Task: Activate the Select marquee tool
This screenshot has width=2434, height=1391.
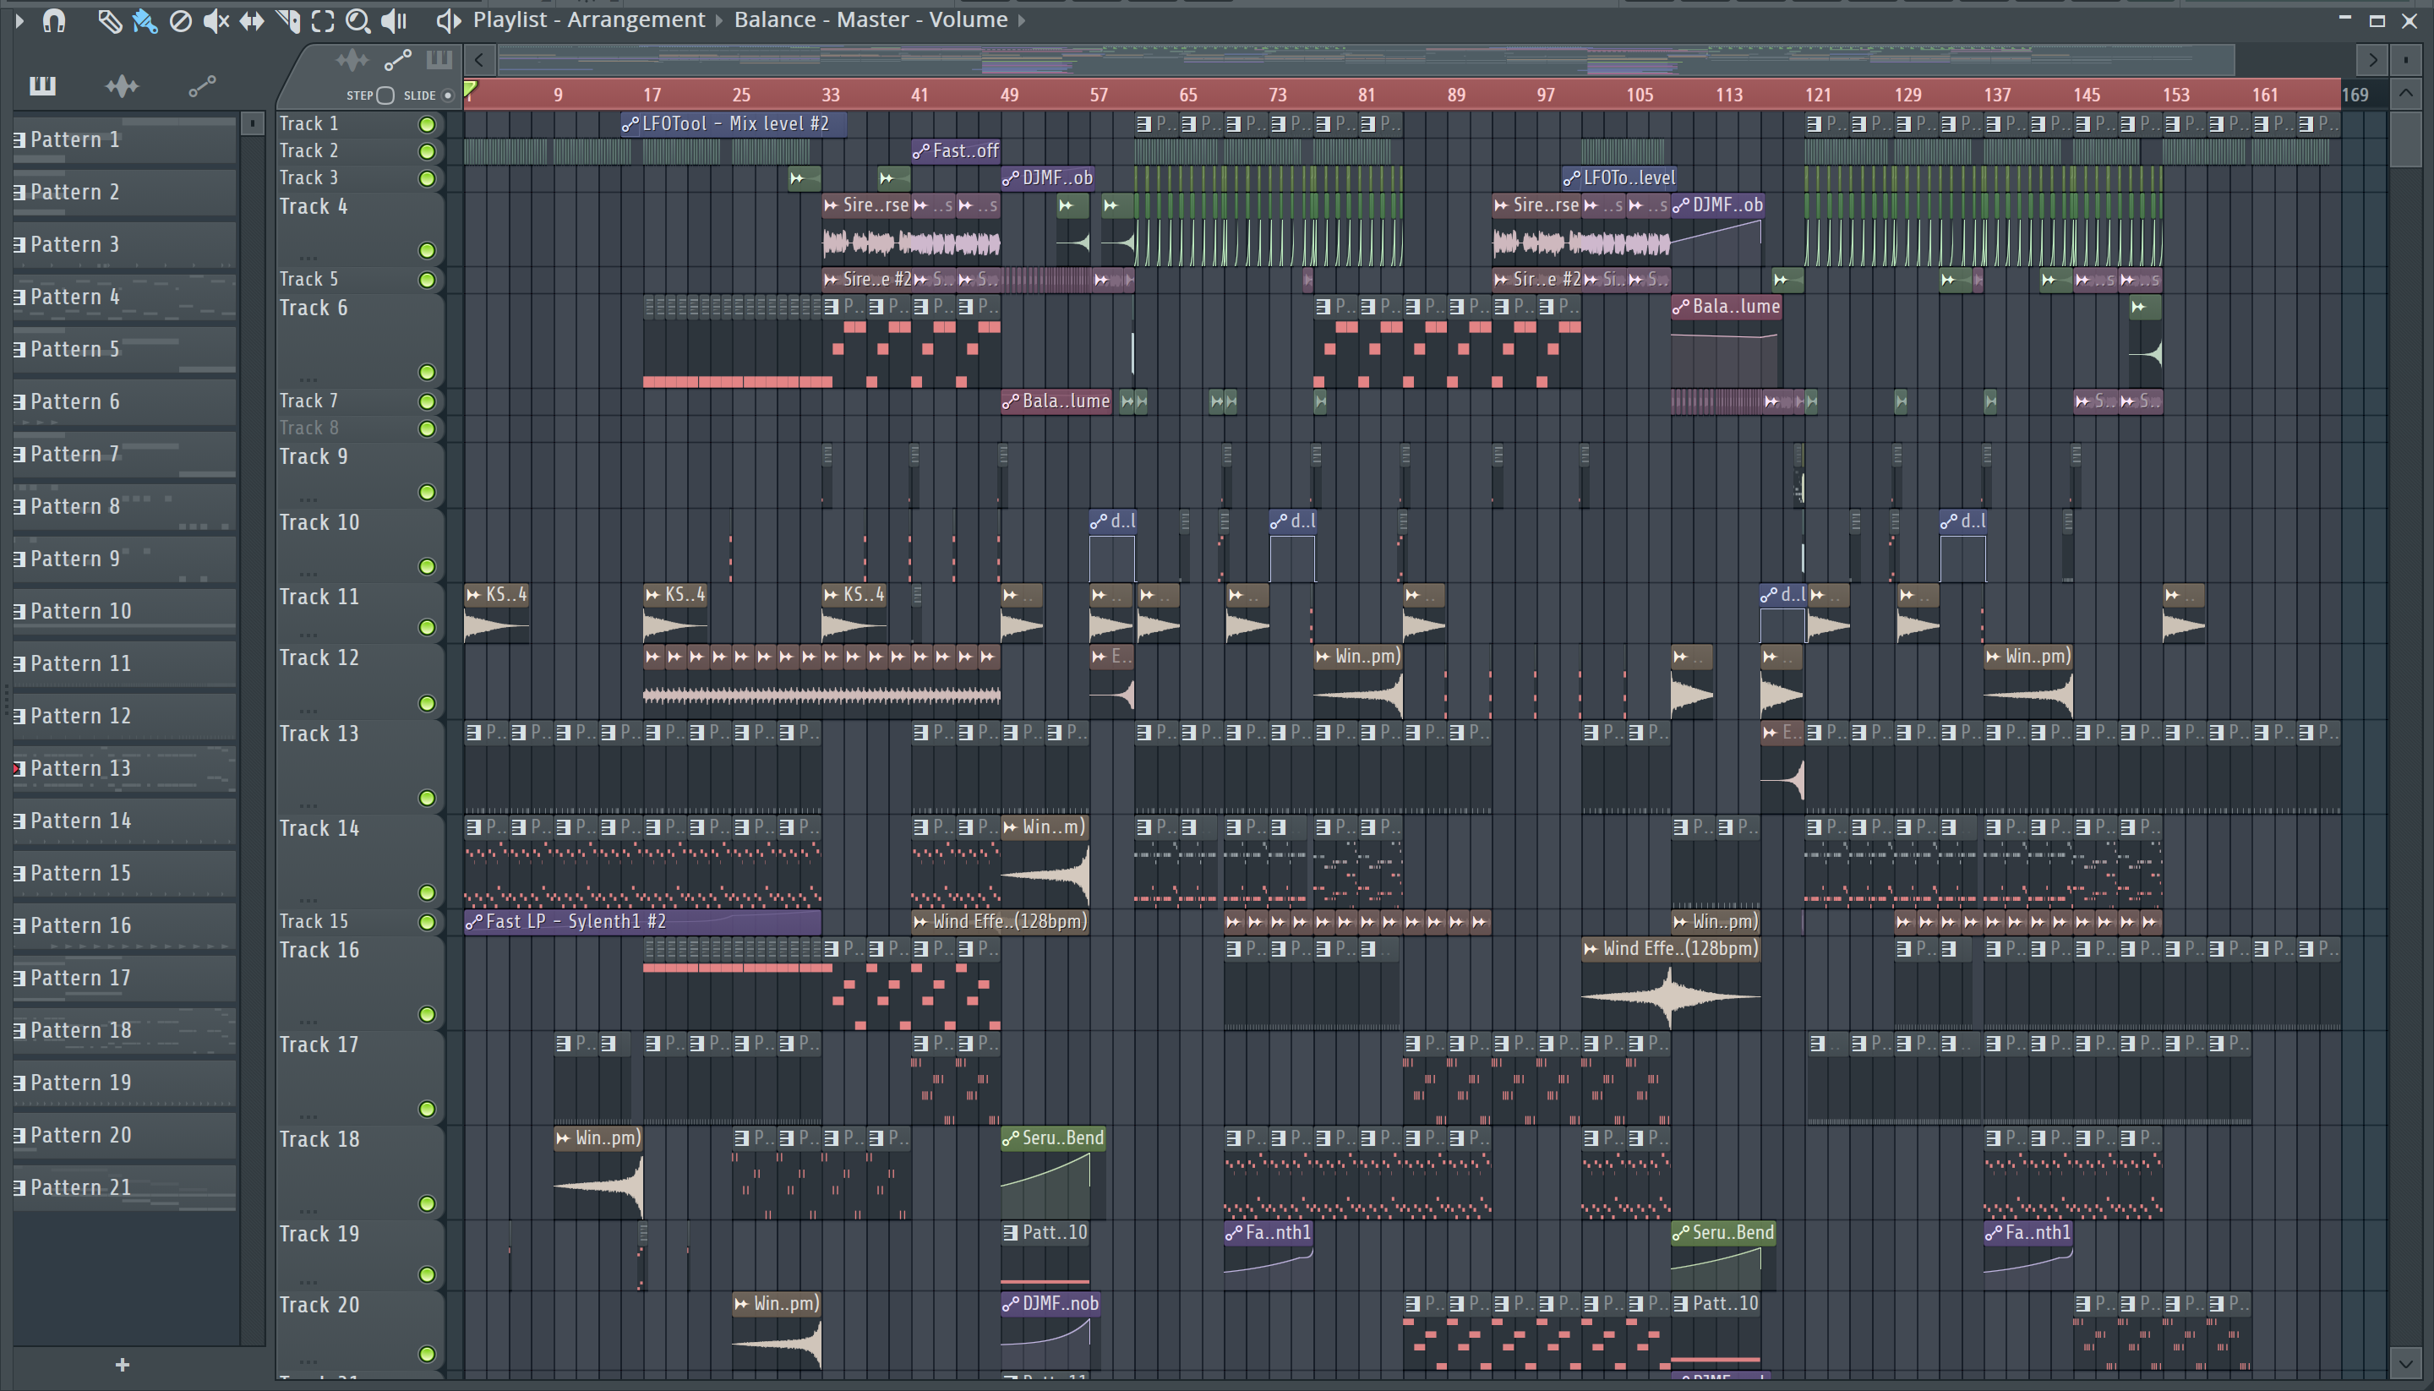Action: coord(323,21)
